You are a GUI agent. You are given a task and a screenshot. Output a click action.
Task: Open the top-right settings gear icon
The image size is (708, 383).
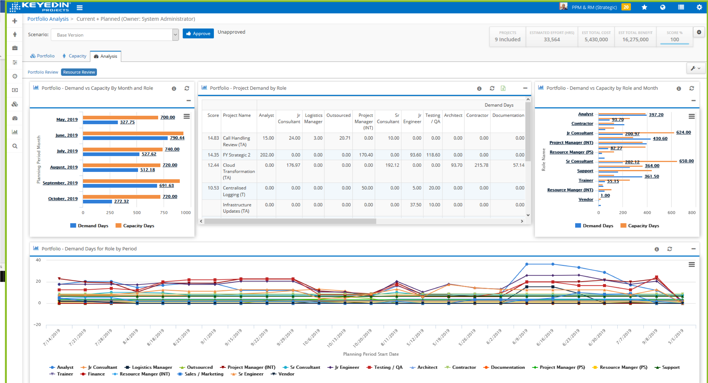click(x=699, y=7)
